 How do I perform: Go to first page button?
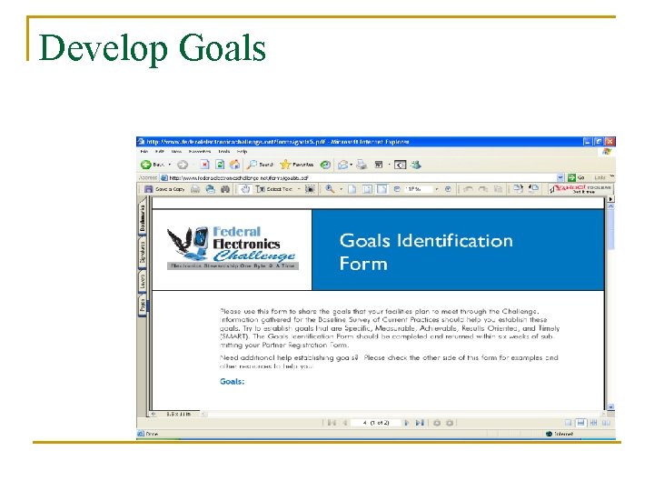pos(332,423)
